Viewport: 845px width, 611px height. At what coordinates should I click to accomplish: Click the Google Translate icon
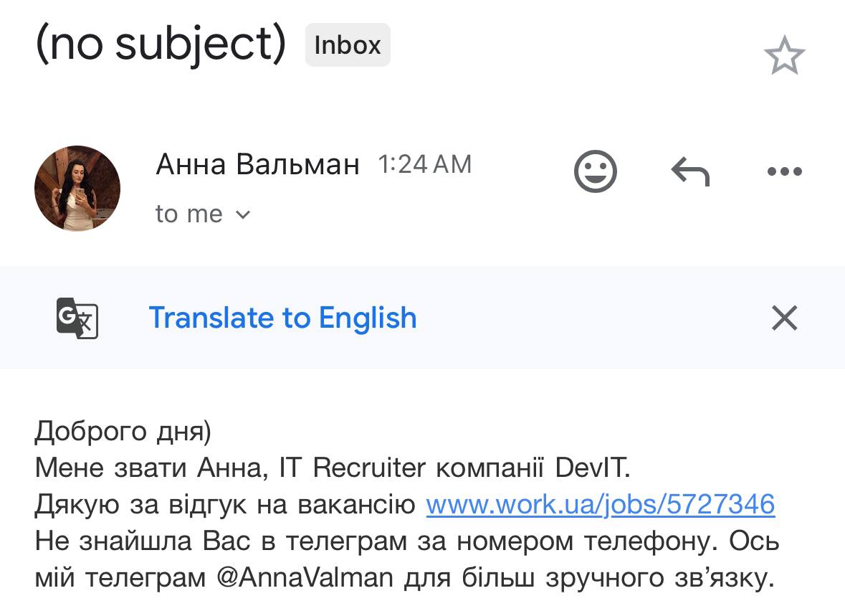tap(77, 318)
